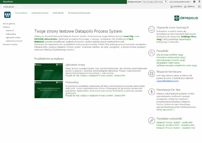Screen dimensions: 202x143
Task: Click the Udostępnij share button
Action: click(x=176, y=7)
